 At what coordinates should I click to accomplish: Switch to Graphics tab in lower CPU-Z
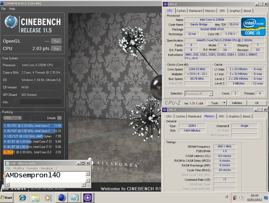pyautogui.click(x=234, y=116)
